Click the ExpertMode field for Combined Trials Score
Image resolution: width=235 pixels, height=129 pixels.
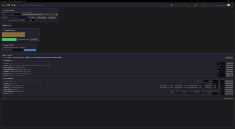205,81
